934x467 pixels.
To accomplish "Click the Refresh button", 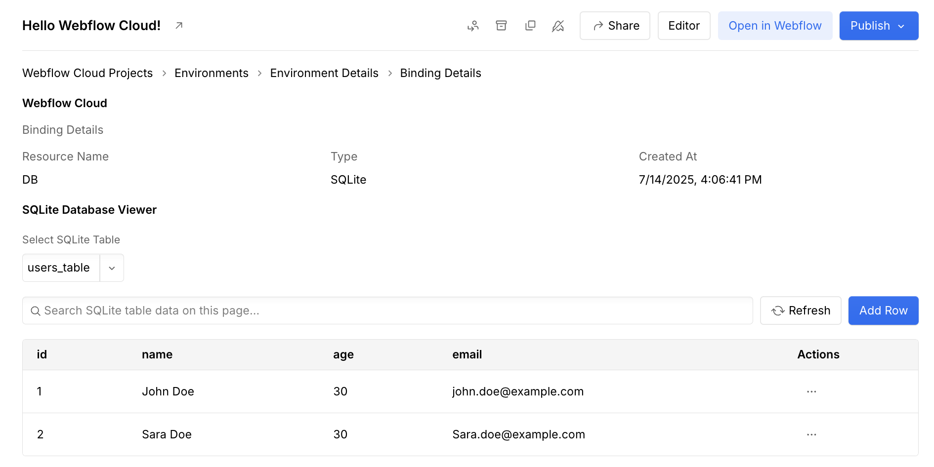I will [801, 311].
